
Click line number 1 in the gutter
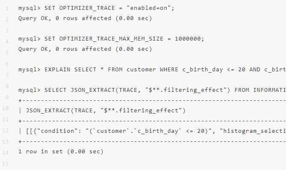pos(7,9)
